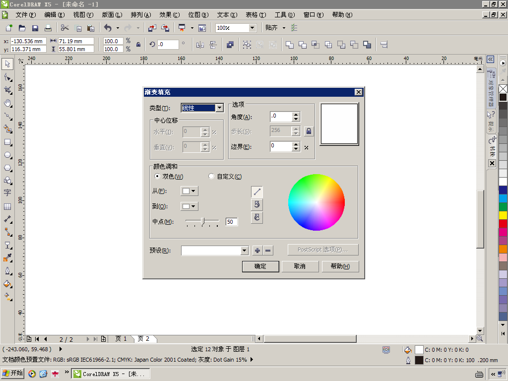The width and height of the screenshot is (508, 381).
Task: Select the Polygon tool
Action: point(7,168)
